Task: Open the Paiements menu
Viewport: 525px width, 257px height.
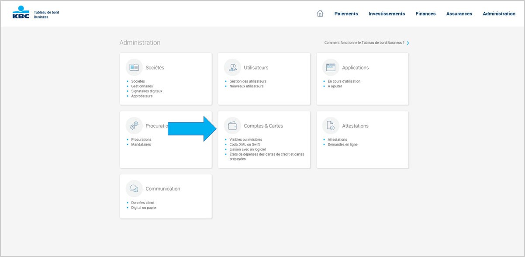Action: click(346, 14)
